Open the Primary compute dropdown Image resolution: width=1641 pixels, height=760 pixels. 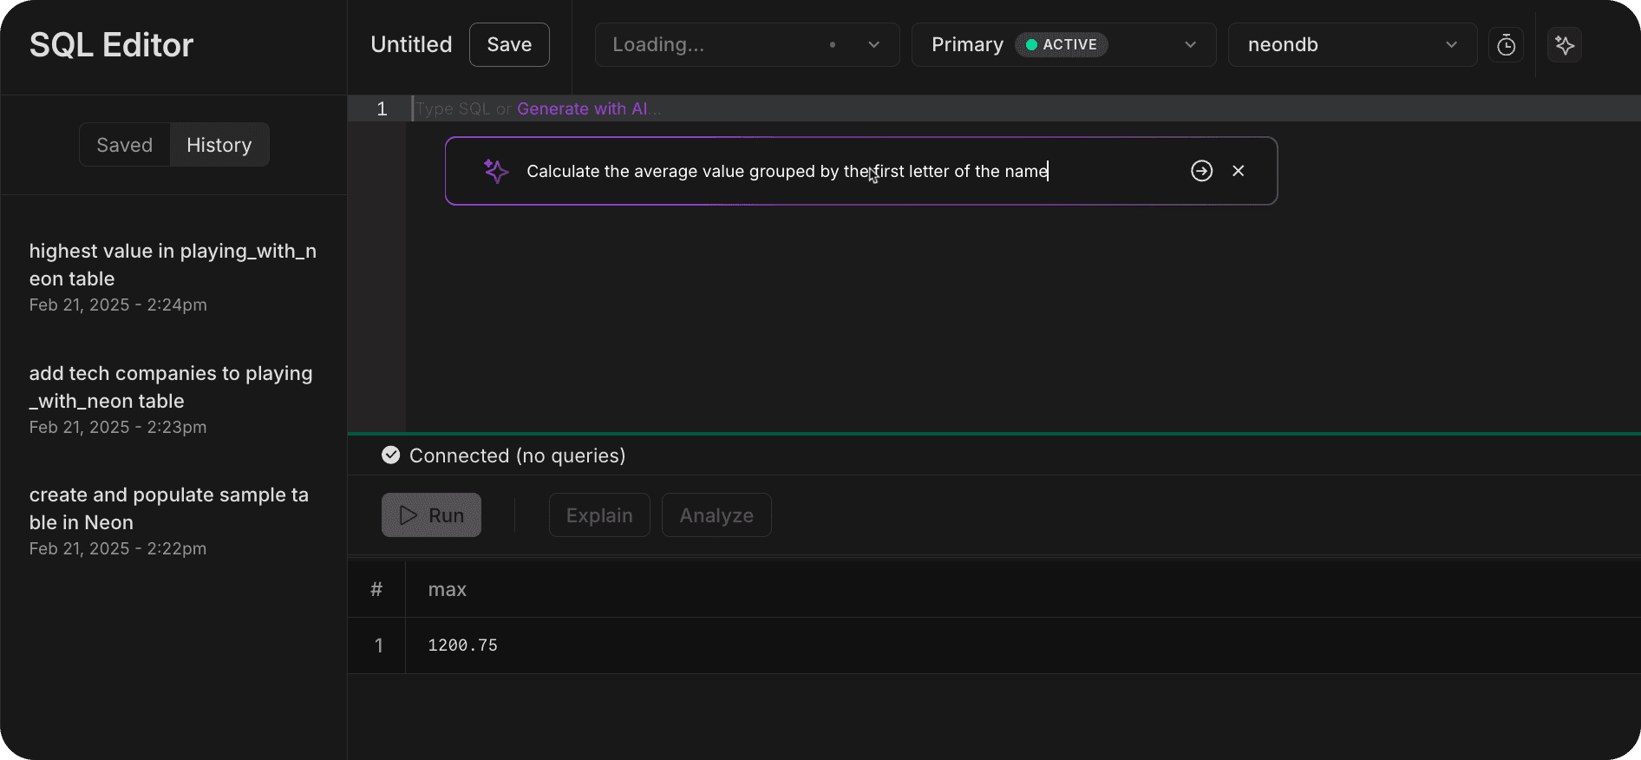(1190, 45)
